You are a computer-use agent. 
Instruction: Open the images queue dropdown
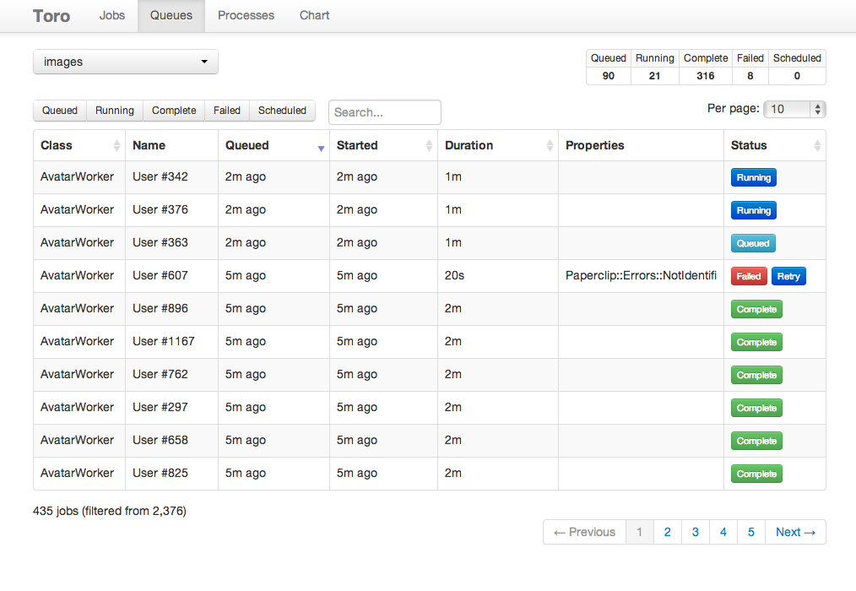pyautogui.click(x=126, y=62)
